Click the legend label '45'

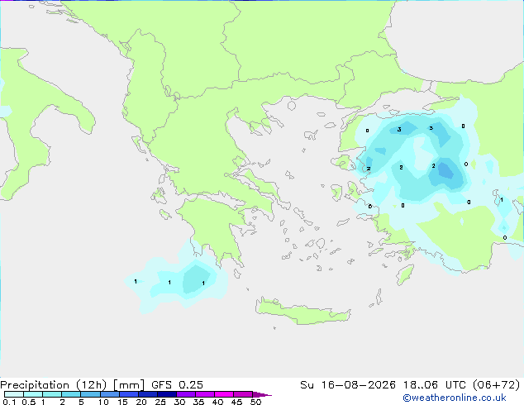point(236,402)
